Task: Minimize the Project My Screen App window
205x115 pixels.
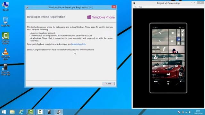Action: pyautogui.click(x=191, y=3)
